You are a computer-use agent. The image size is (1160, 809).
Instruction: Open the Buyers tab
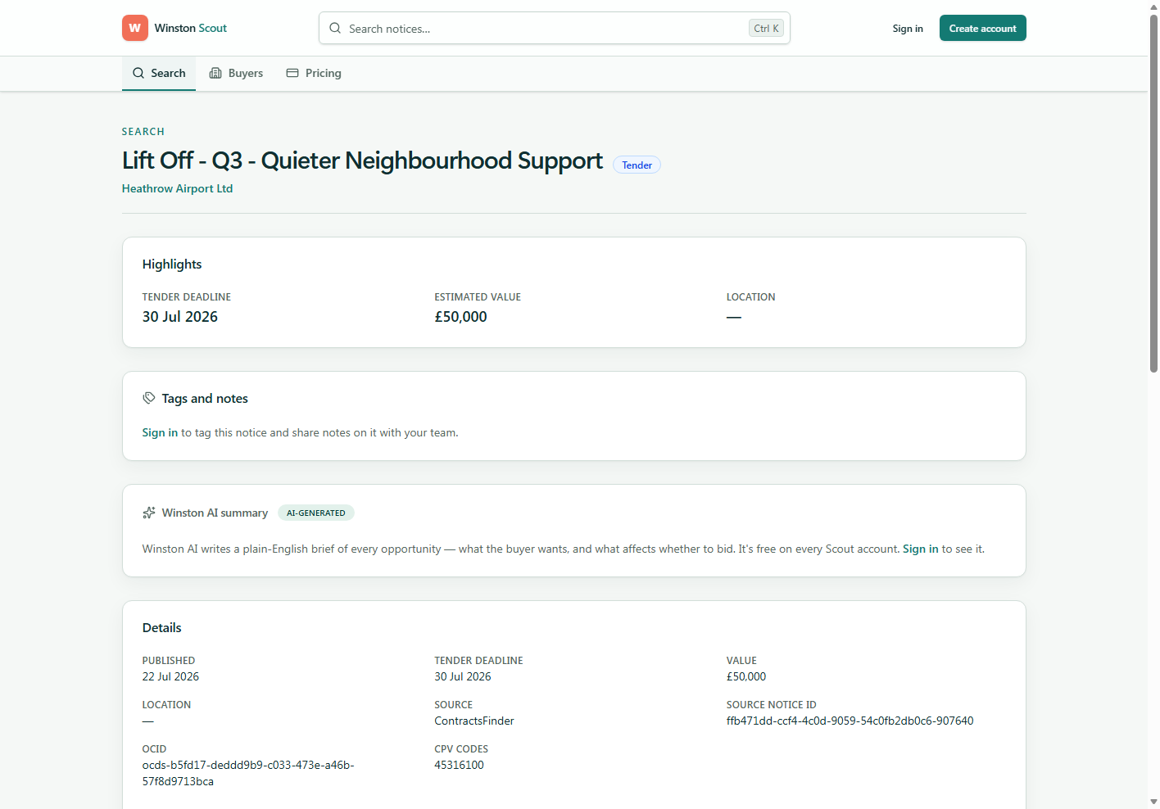click(236, 73)
